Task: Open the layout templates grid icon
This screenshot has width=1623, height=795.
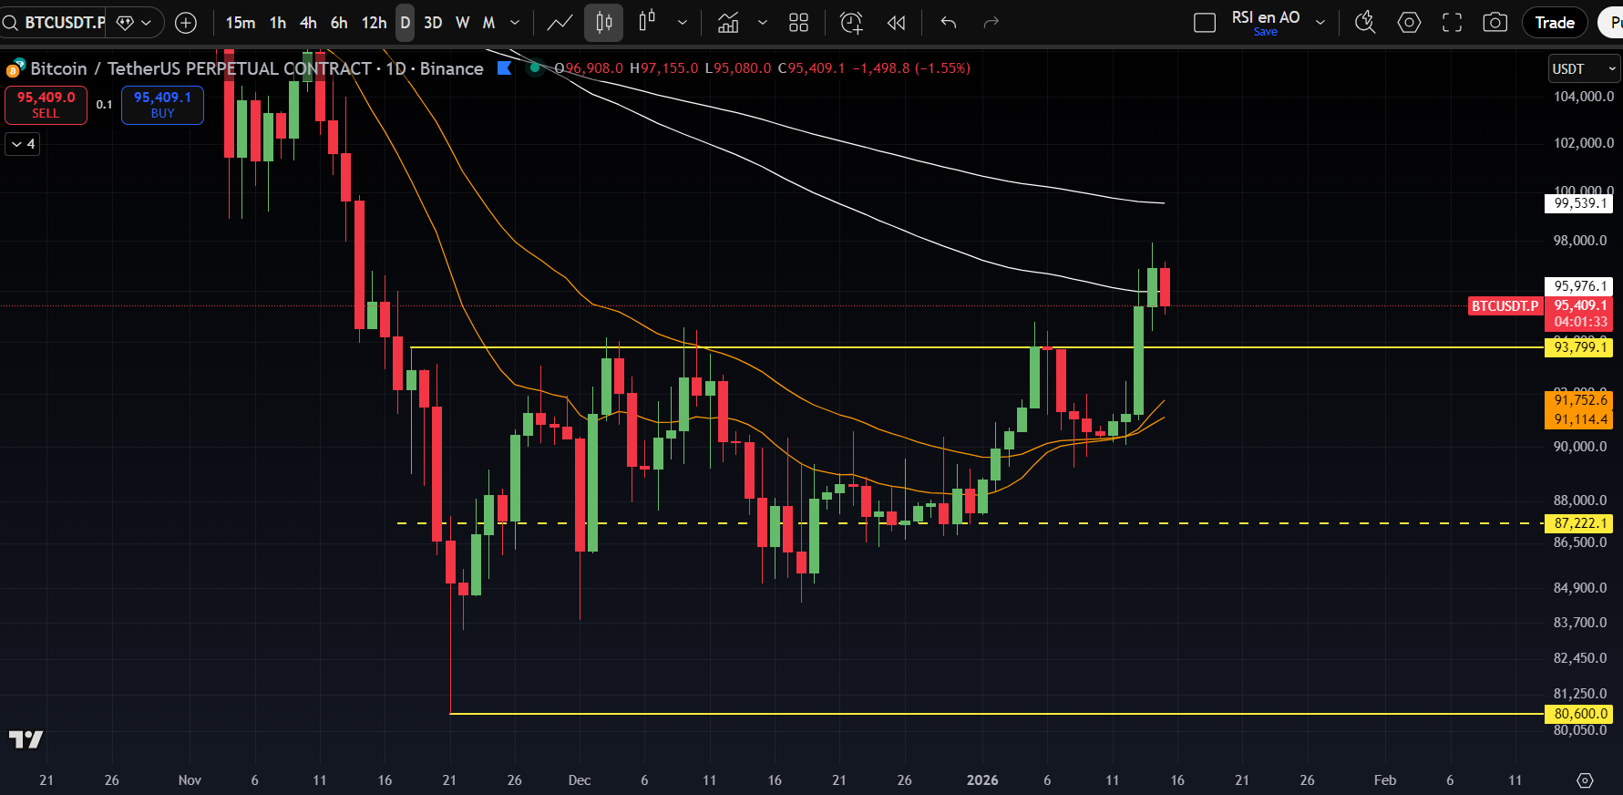Action: coord(798,23)
